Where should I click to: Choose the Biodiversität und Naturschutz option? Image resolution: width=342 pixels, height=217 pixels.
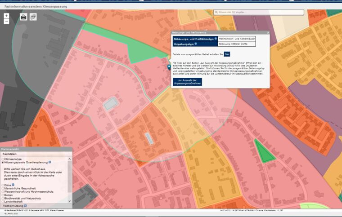[x=3, y=198]
